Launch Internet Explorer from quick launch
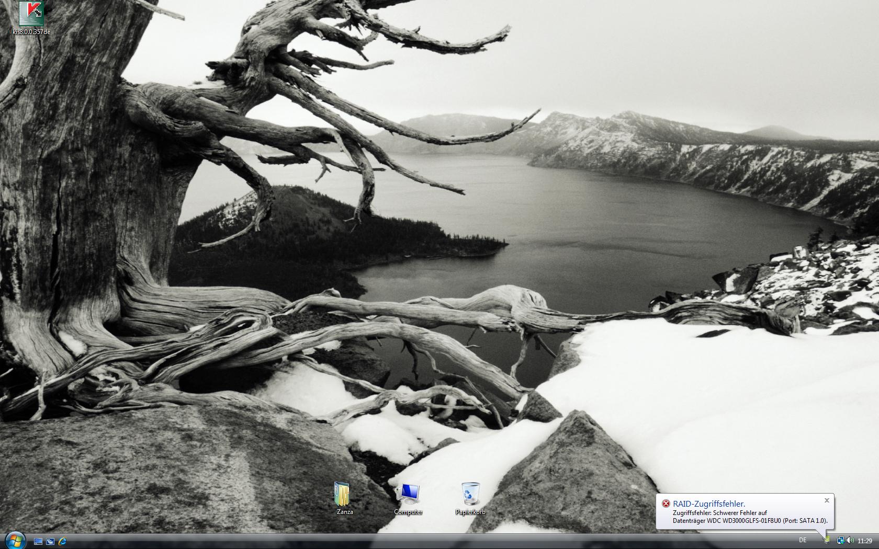This screenshot has height=549, width=879. [x=62, y=541]
